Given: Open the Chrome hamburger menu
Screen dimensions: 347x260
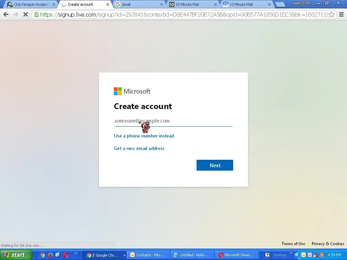Looking at the screenshot, I should click(x=342, y=15).
